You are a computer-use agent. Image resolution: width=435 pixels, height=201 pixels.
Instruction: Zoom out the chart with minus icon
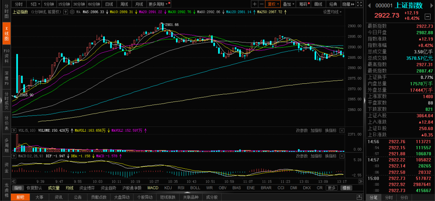261,4
